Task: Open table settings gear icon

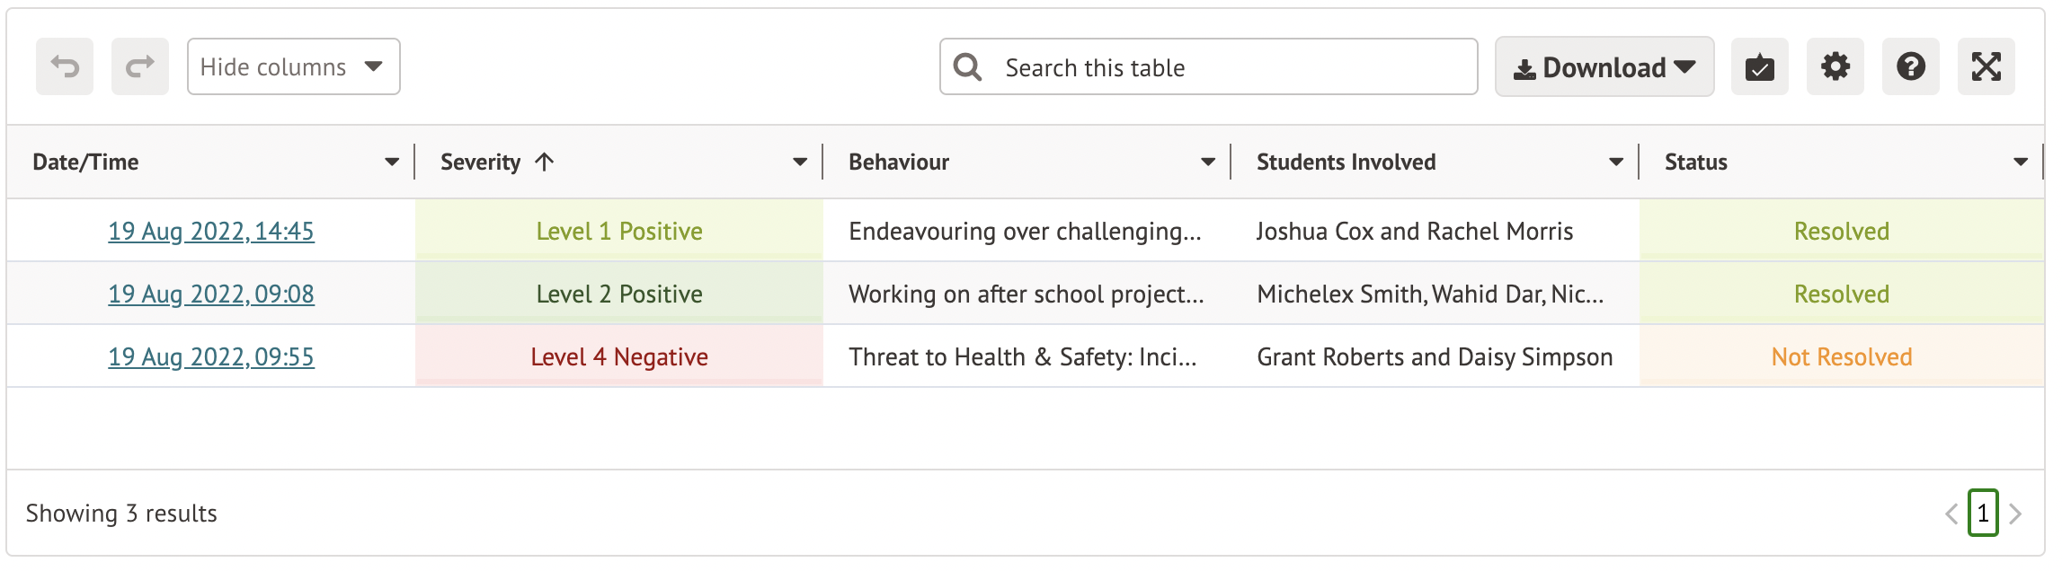Action: pyautogui.click(x=1835, y=66)
